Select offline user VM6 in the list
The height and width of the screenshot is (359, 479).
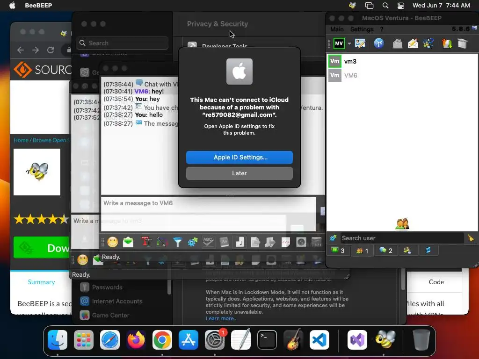point(402,75)
